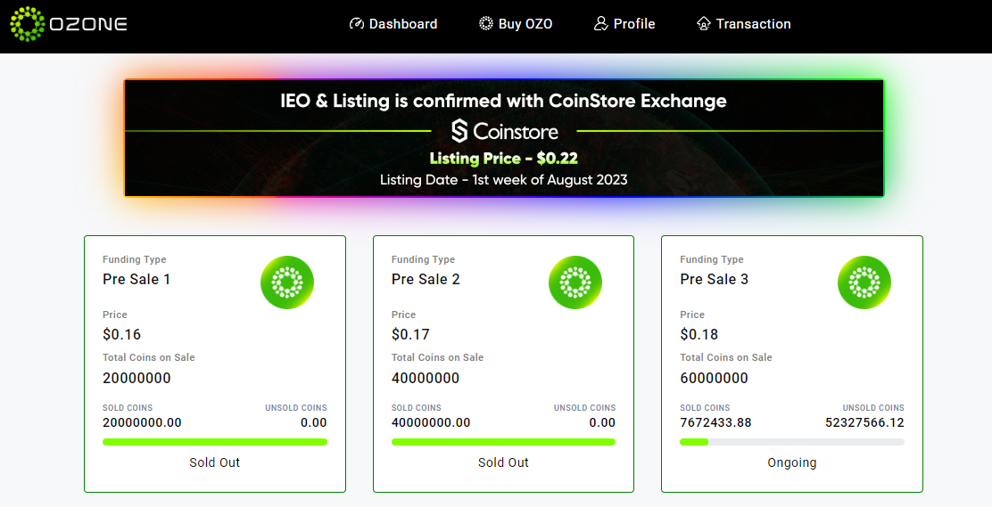Click the Pre Sale 3 green coin icon
The height and width of the screenshot is (507, 992).
coord(864,282)
